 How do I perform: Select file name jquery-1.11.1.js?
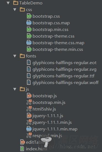tap(48, 116)
